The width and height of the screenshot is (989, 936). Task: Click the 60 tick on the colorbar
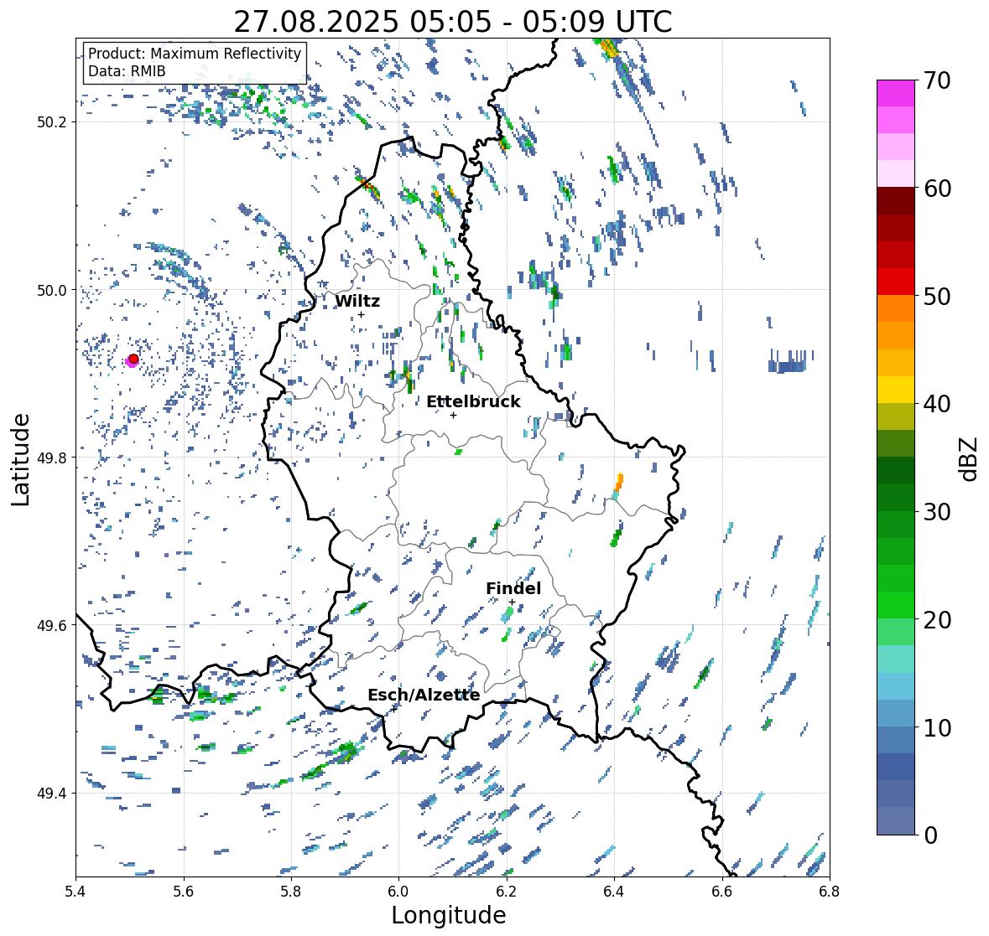(937, 189)
